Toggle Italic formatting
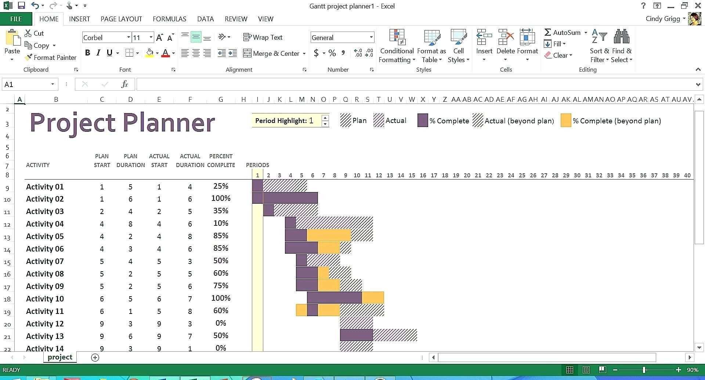Image resolution: width=705 pixels, height=380 pixels. 98,53
